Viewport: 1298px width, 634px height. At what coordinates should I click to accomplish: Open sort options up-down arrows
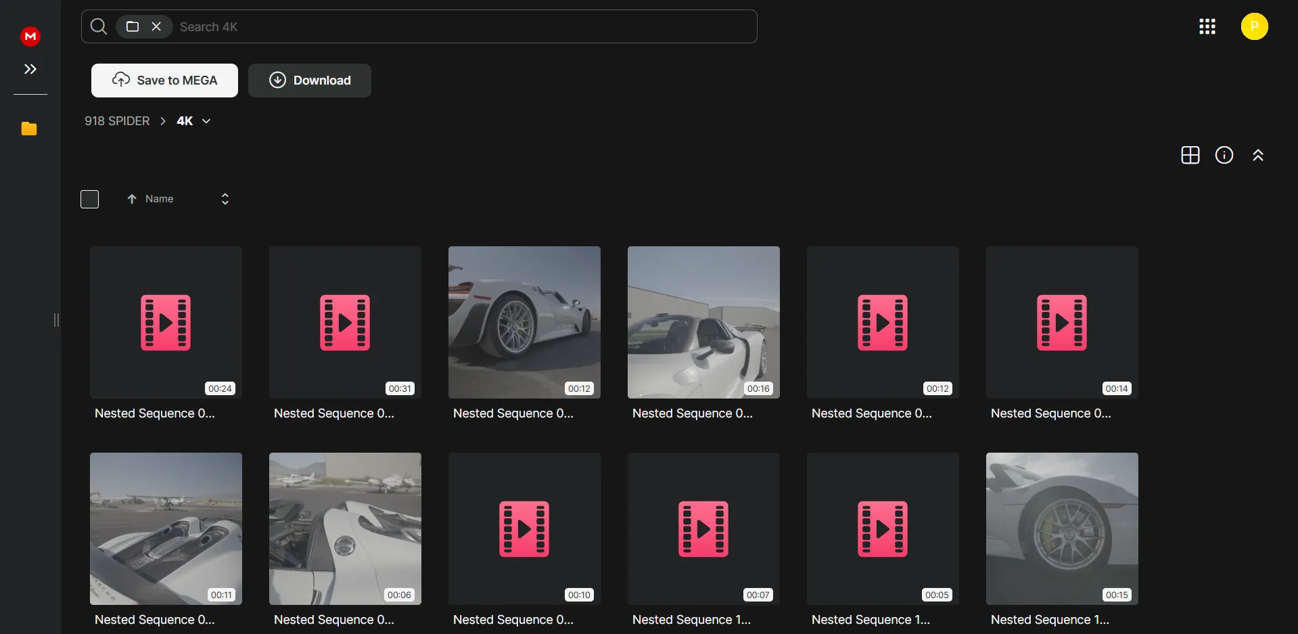coord(225,199)
